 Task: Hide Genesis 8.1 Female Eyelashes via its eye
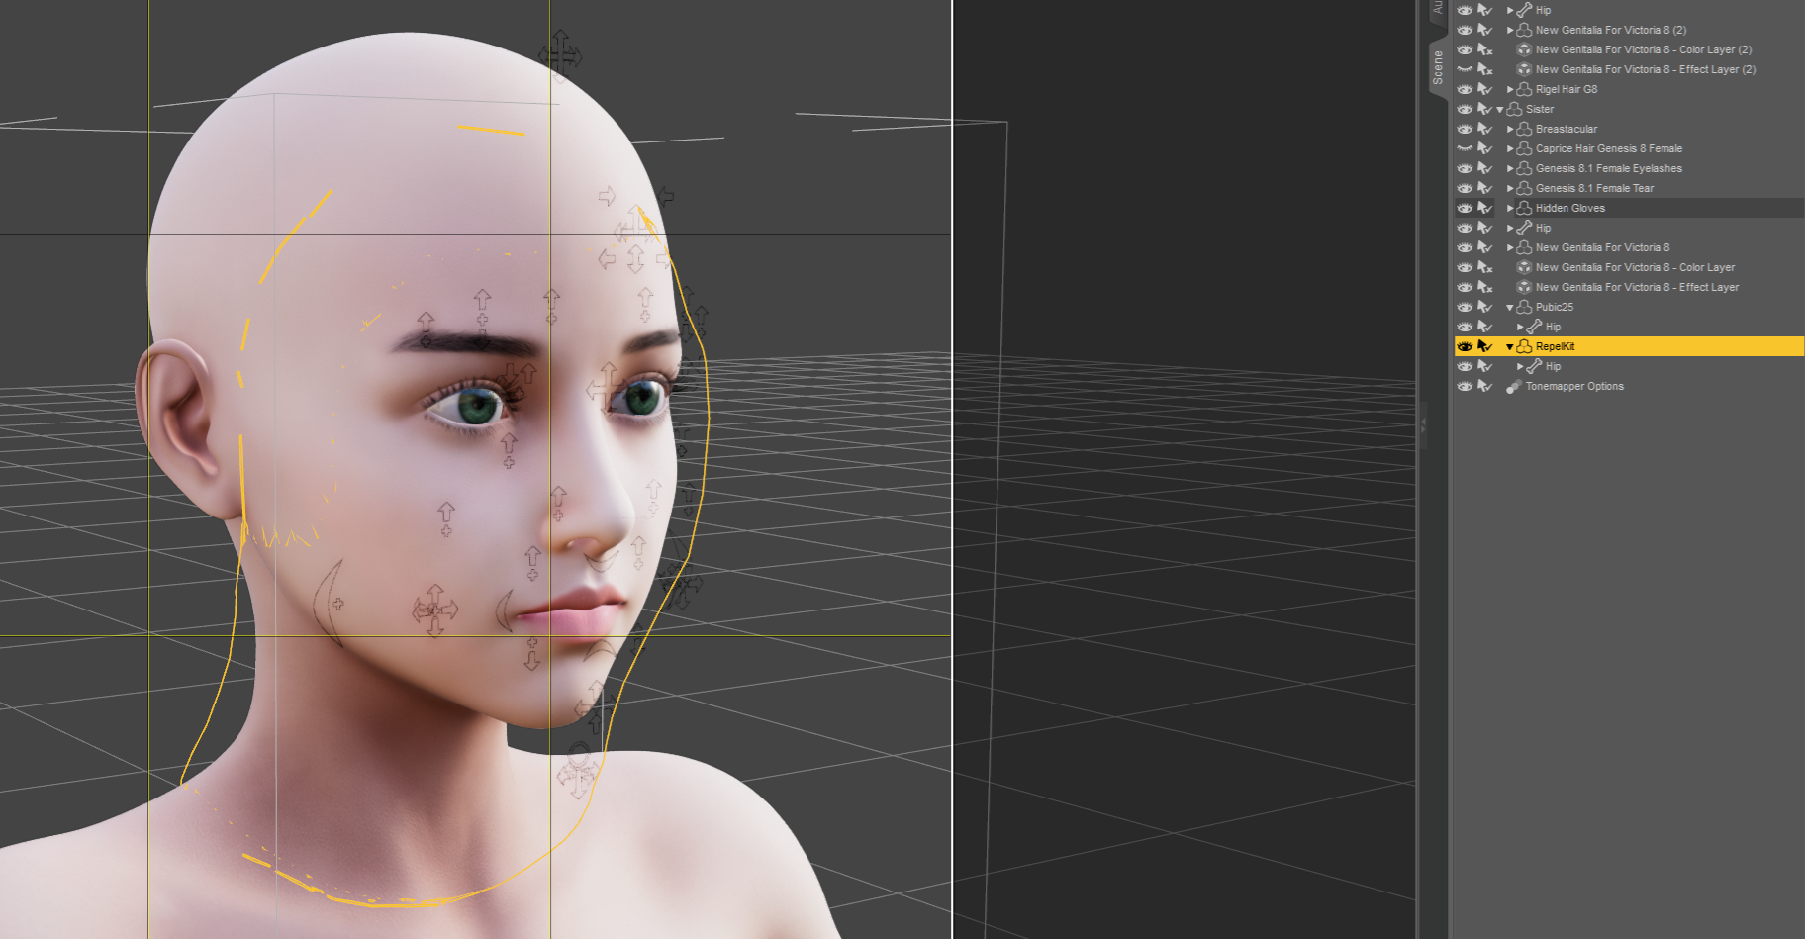click(1465, 168)
